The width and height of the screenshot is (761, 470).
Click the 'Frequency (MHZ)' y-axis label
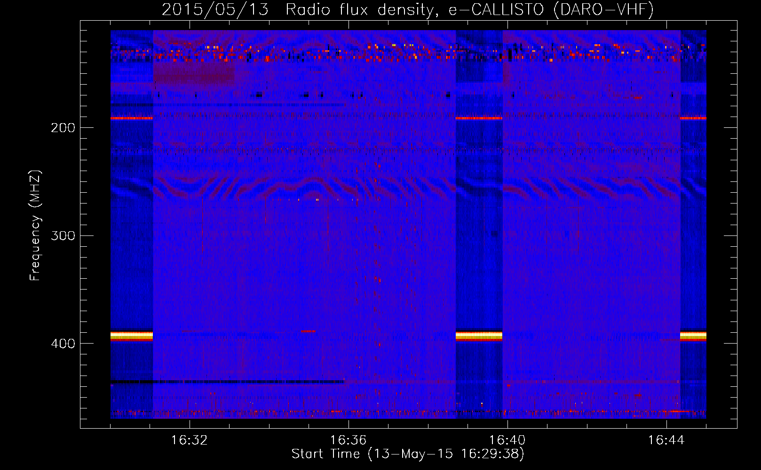click(x=35, y=226)
